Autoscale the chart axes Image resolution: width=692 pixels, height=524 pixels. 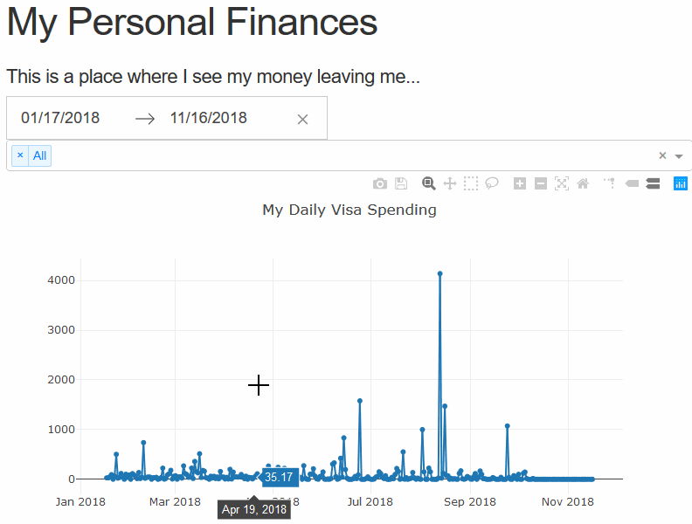(x=562, y=183)
